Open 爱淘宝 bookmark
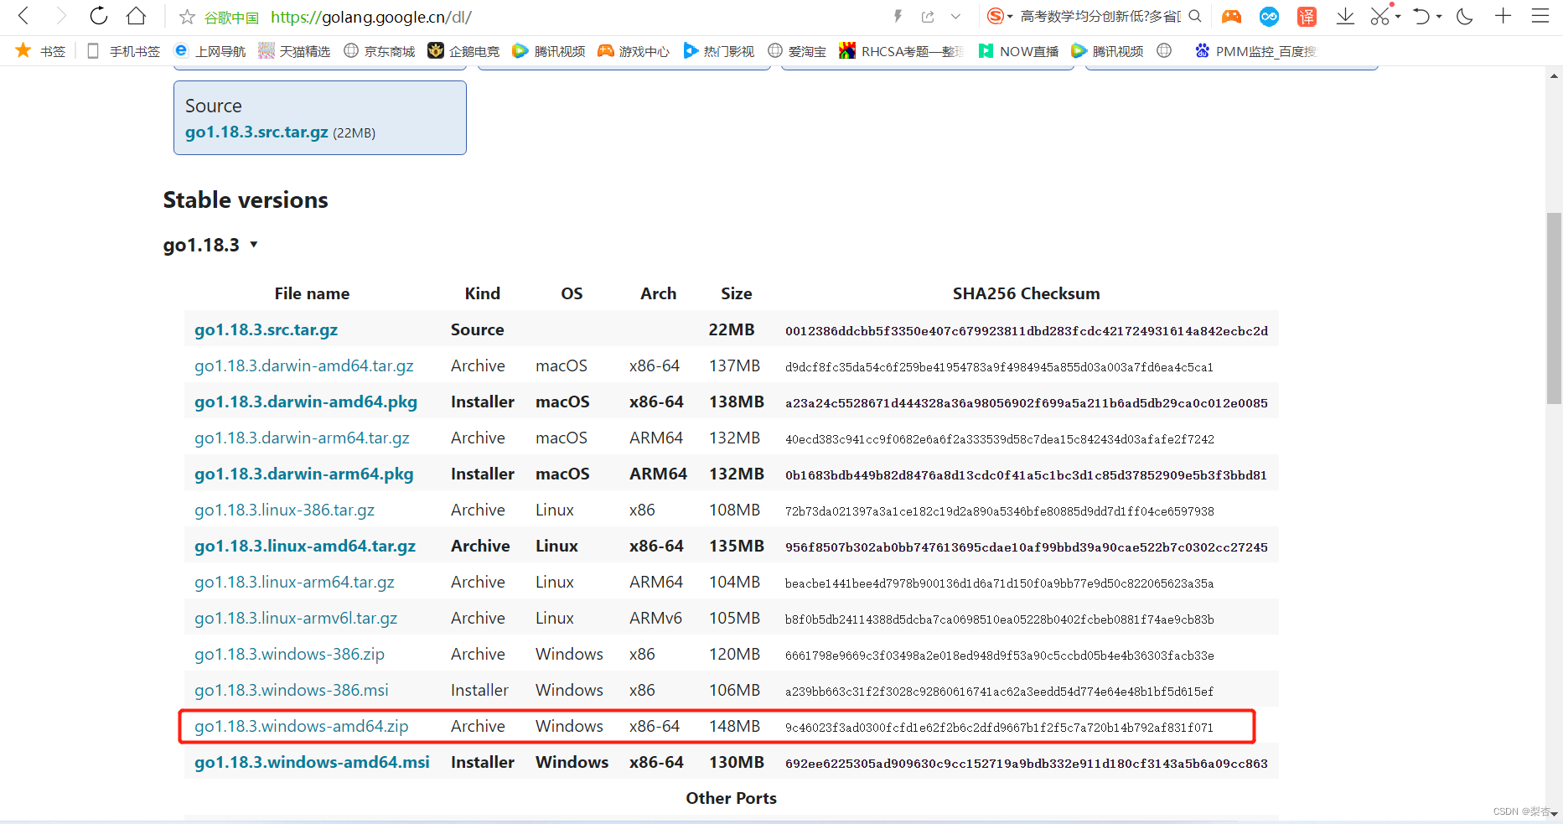The height and width of the screenshot is (824, 1563). (797, 51)
